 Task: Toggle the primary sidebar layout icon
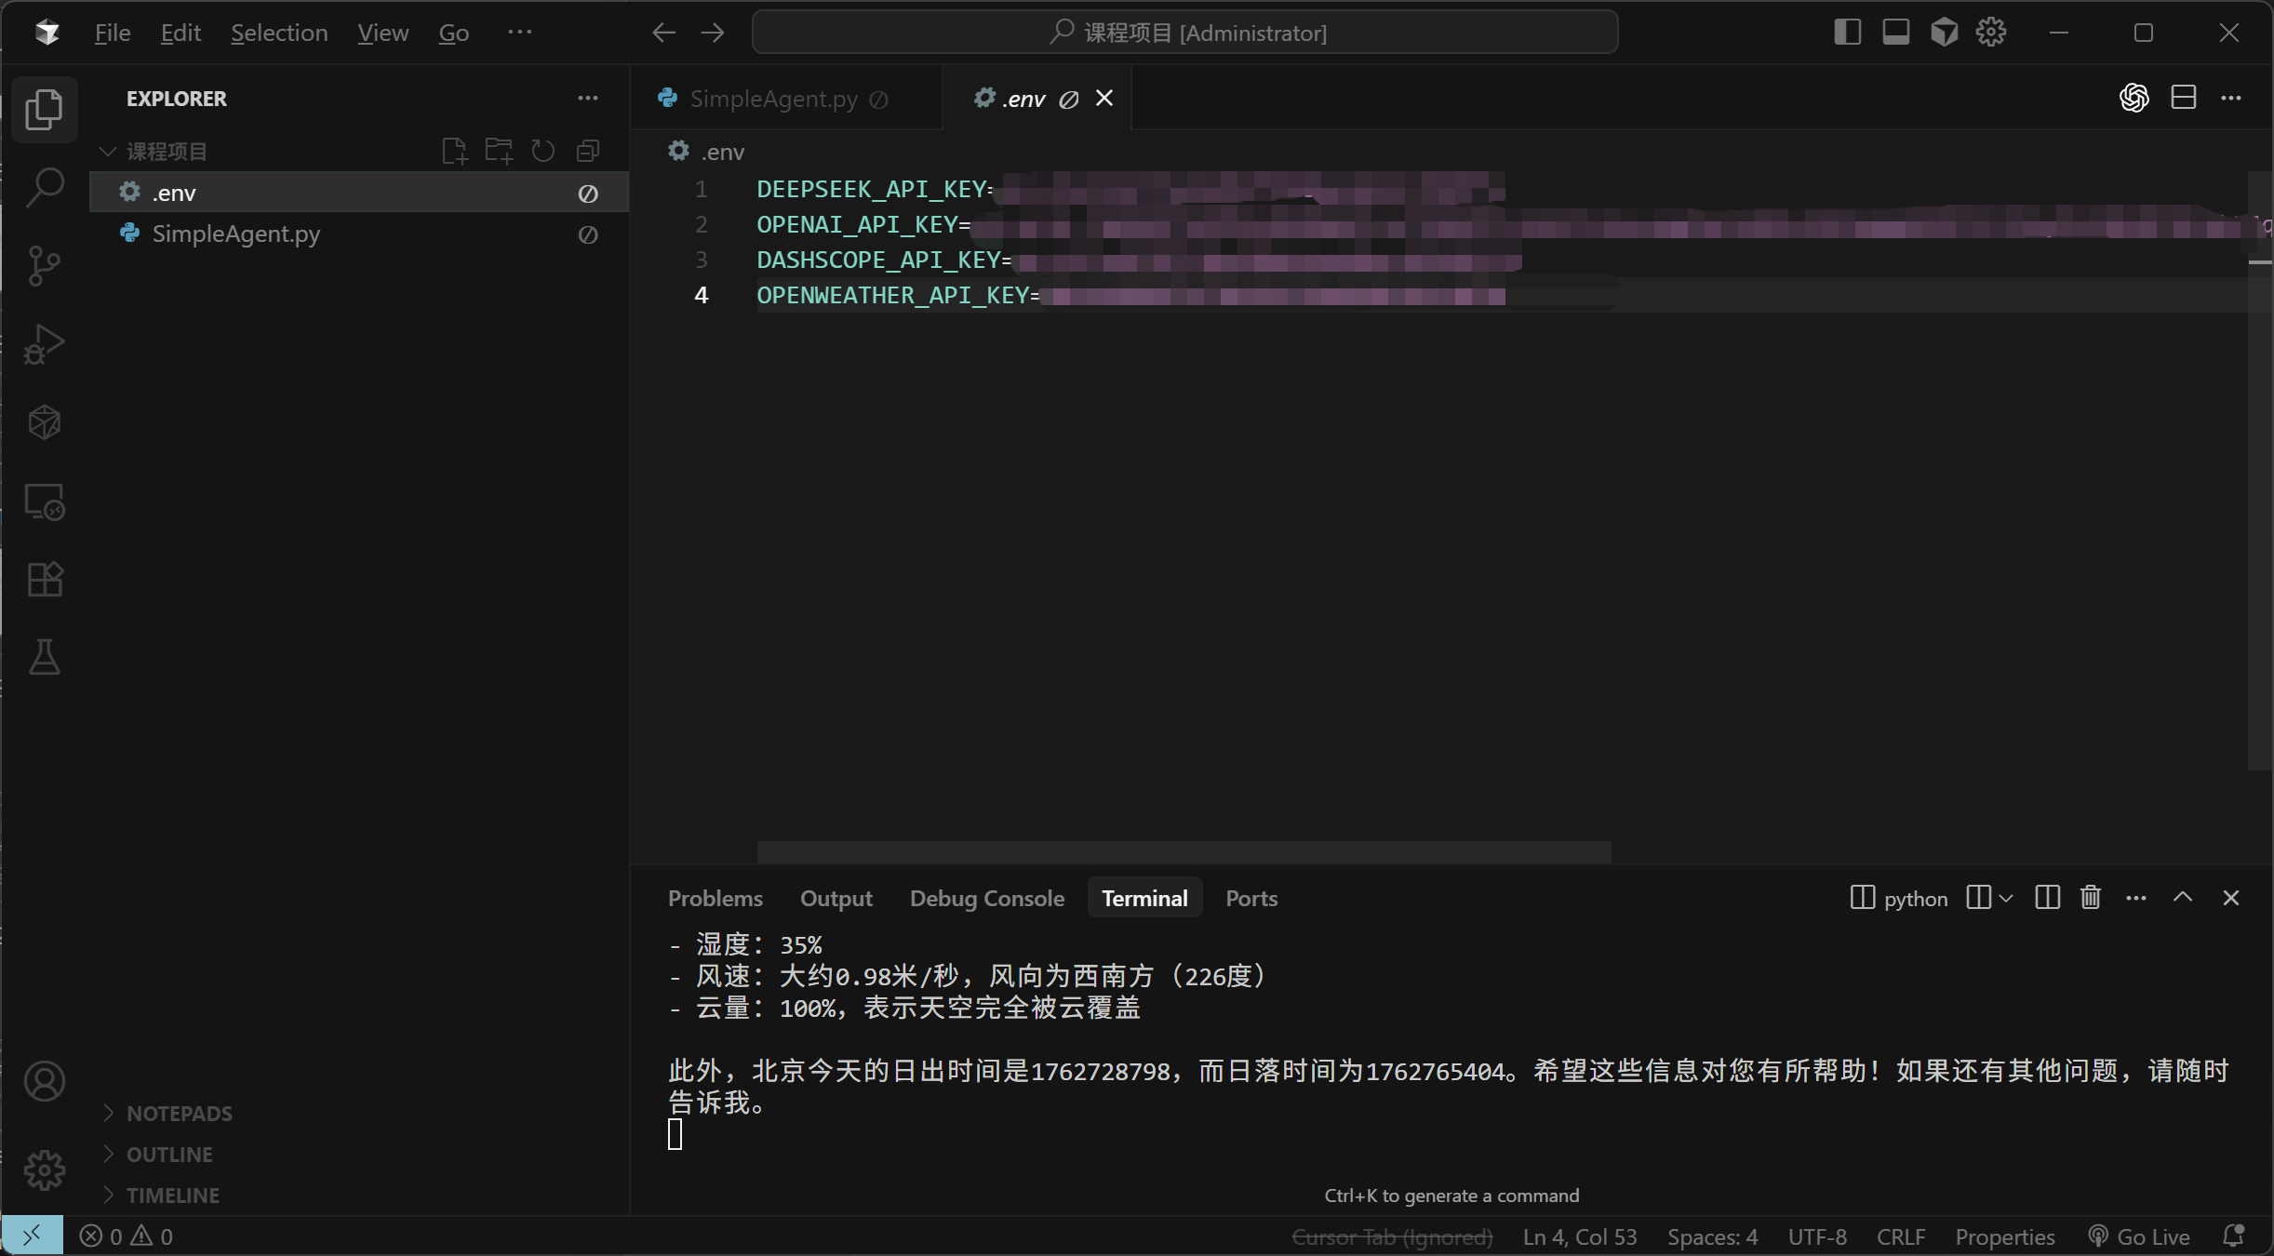tap(1847, 33)
